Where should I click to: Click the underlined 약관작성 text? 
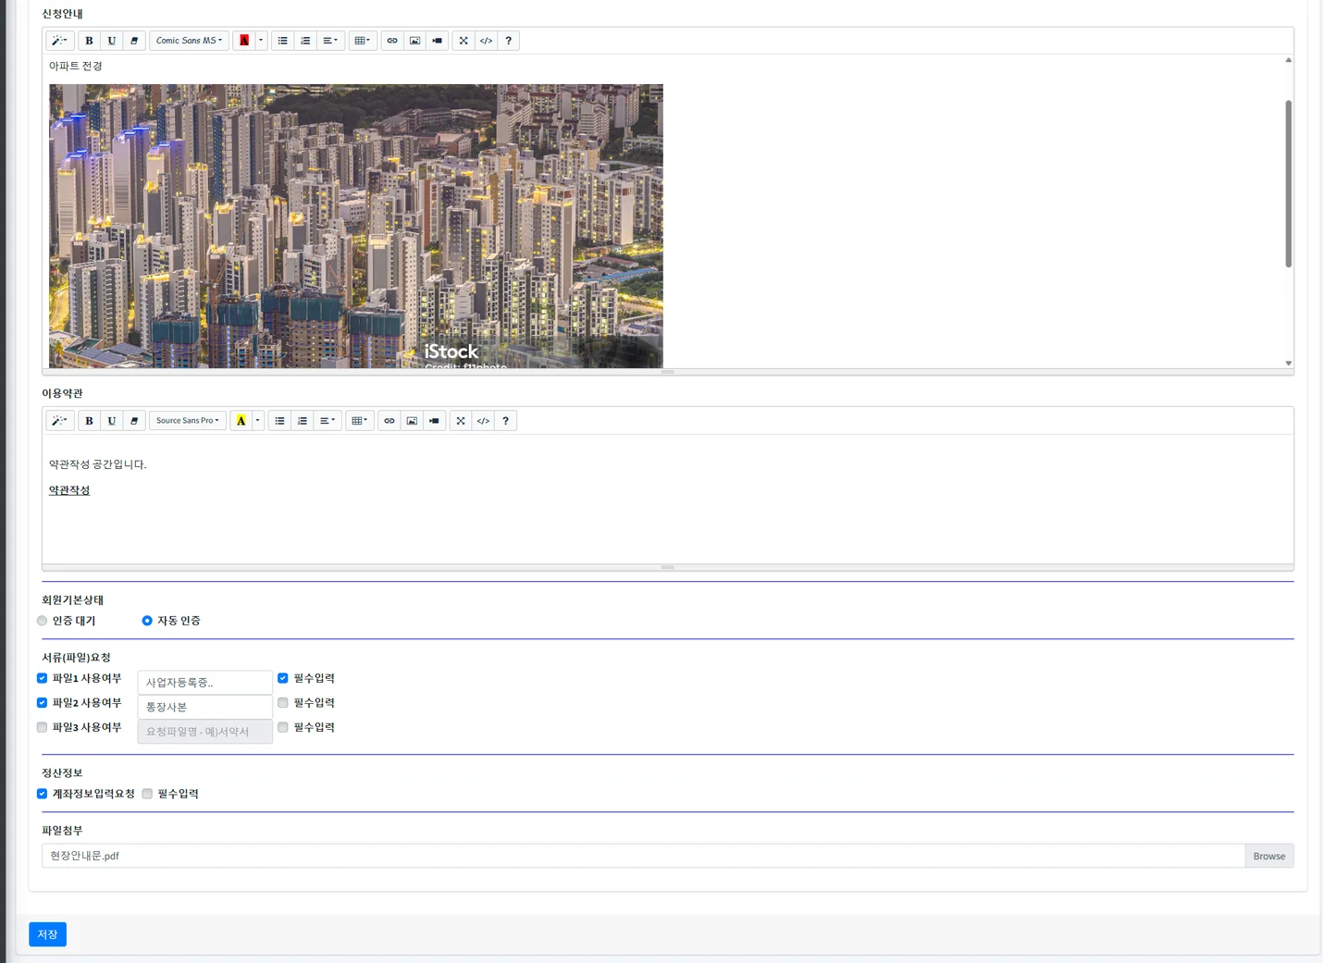[x=69, y=490]
